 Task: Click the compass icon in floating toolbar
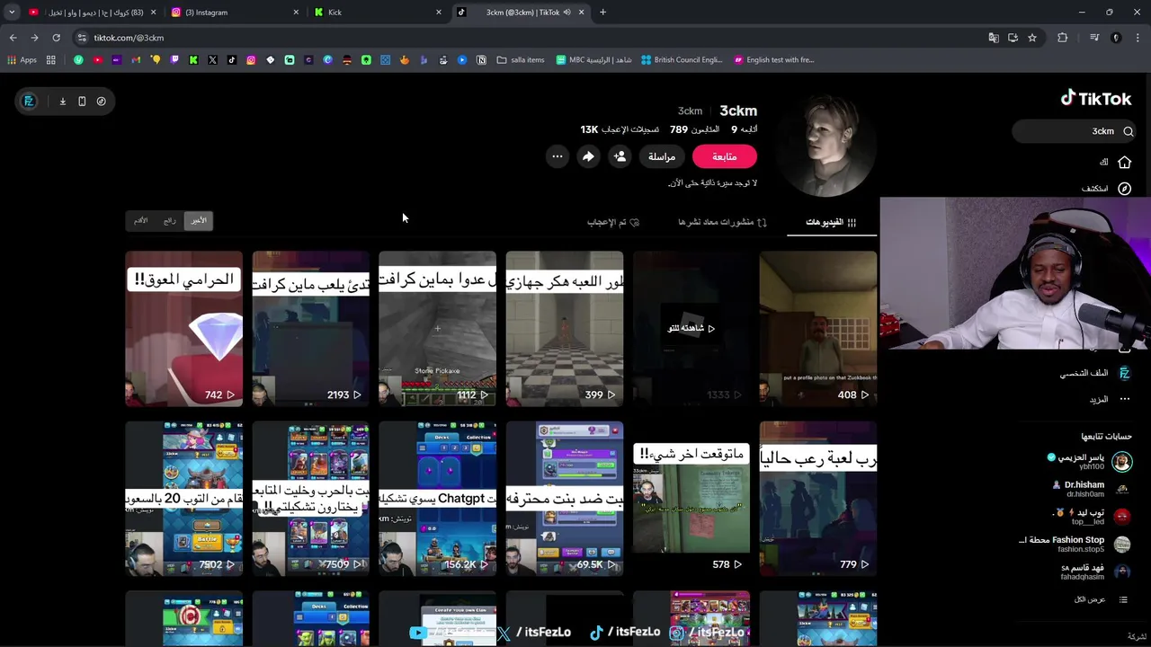[x=101, y=101]
